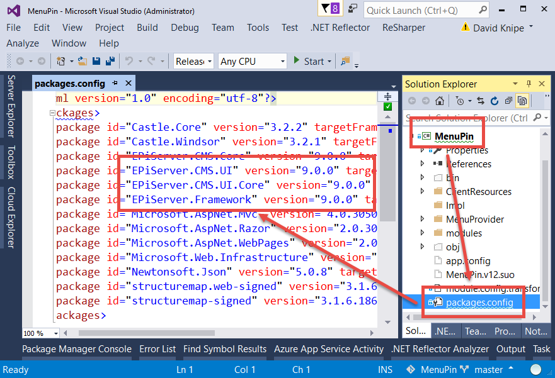This screenshot has width=555, height=378.
Task: Click the Home icon in Solution Explorer
Action: (441, 101)
